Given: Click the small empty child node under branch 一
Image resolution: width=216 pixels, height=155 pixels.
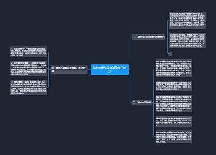Looking at the screenshot, I should point(170,53).
